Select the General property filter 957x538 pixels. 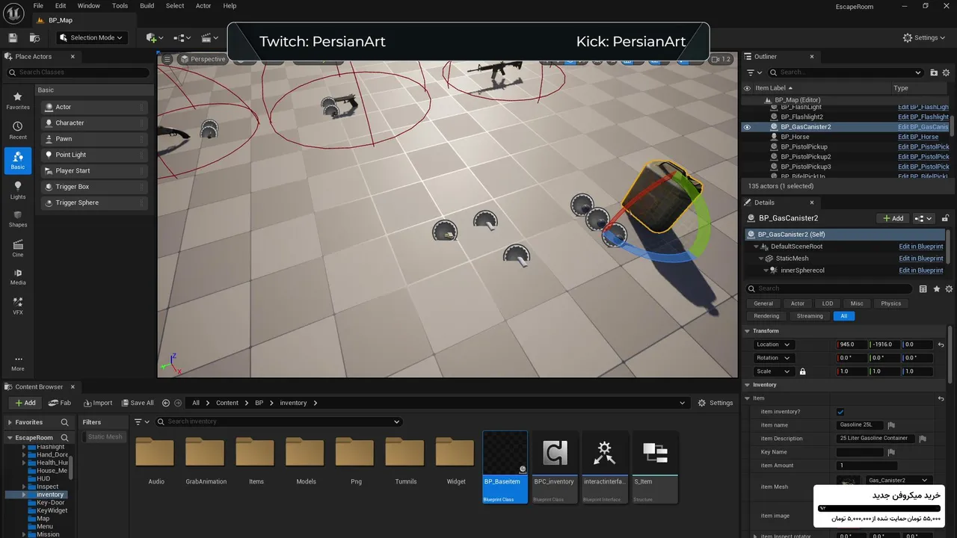pyautogui.click(x=763, y=303)
